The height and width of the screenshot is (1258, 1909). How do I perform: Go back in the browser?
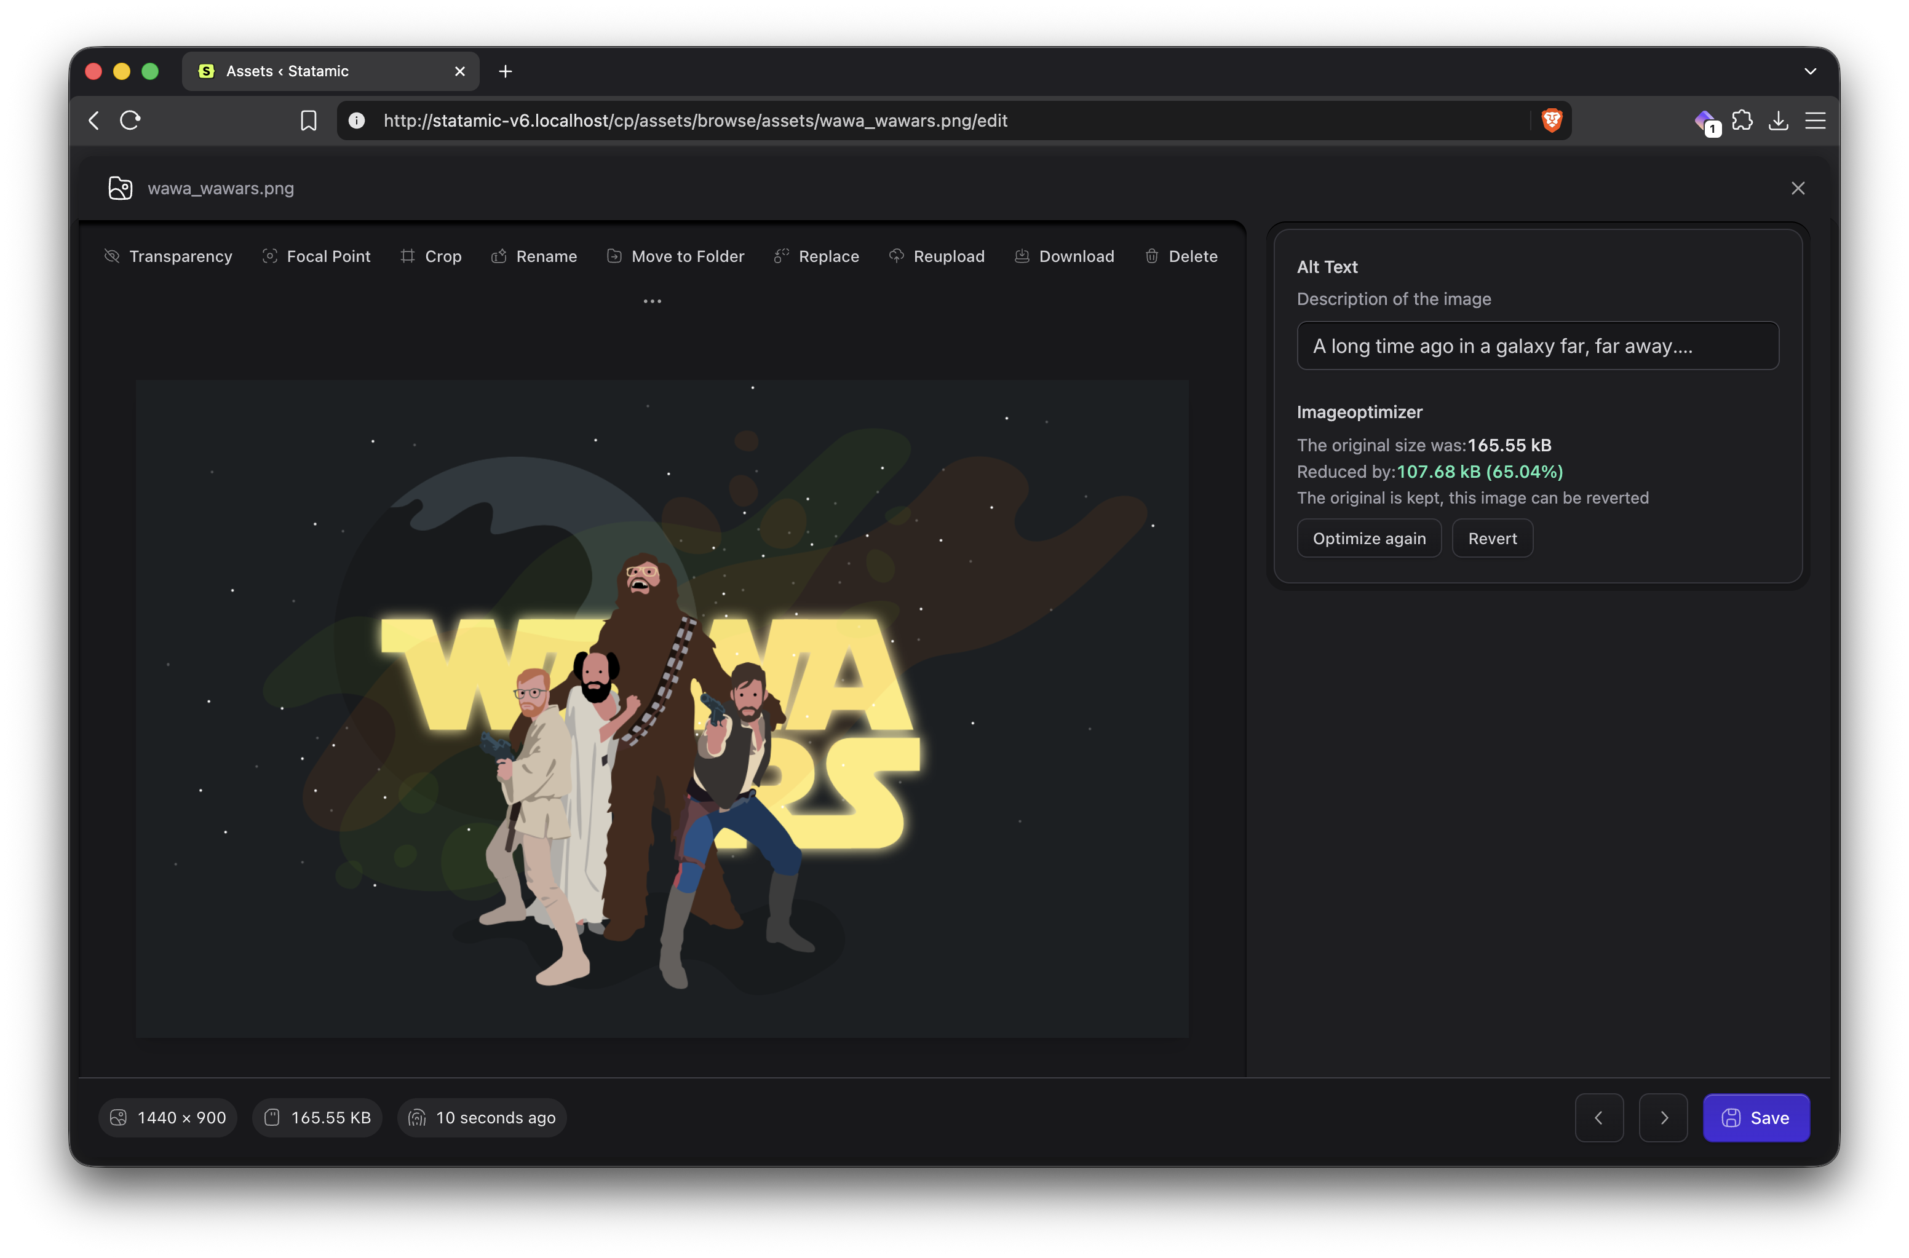[x=94, y=121]
